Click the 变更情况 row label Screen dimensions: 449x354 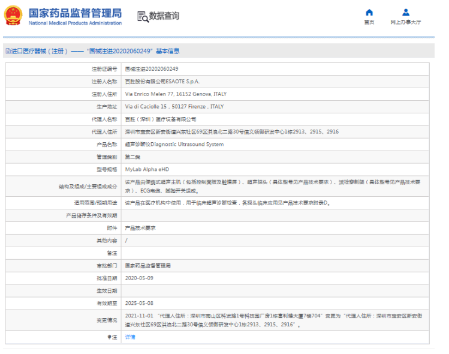tap(107, 320)
